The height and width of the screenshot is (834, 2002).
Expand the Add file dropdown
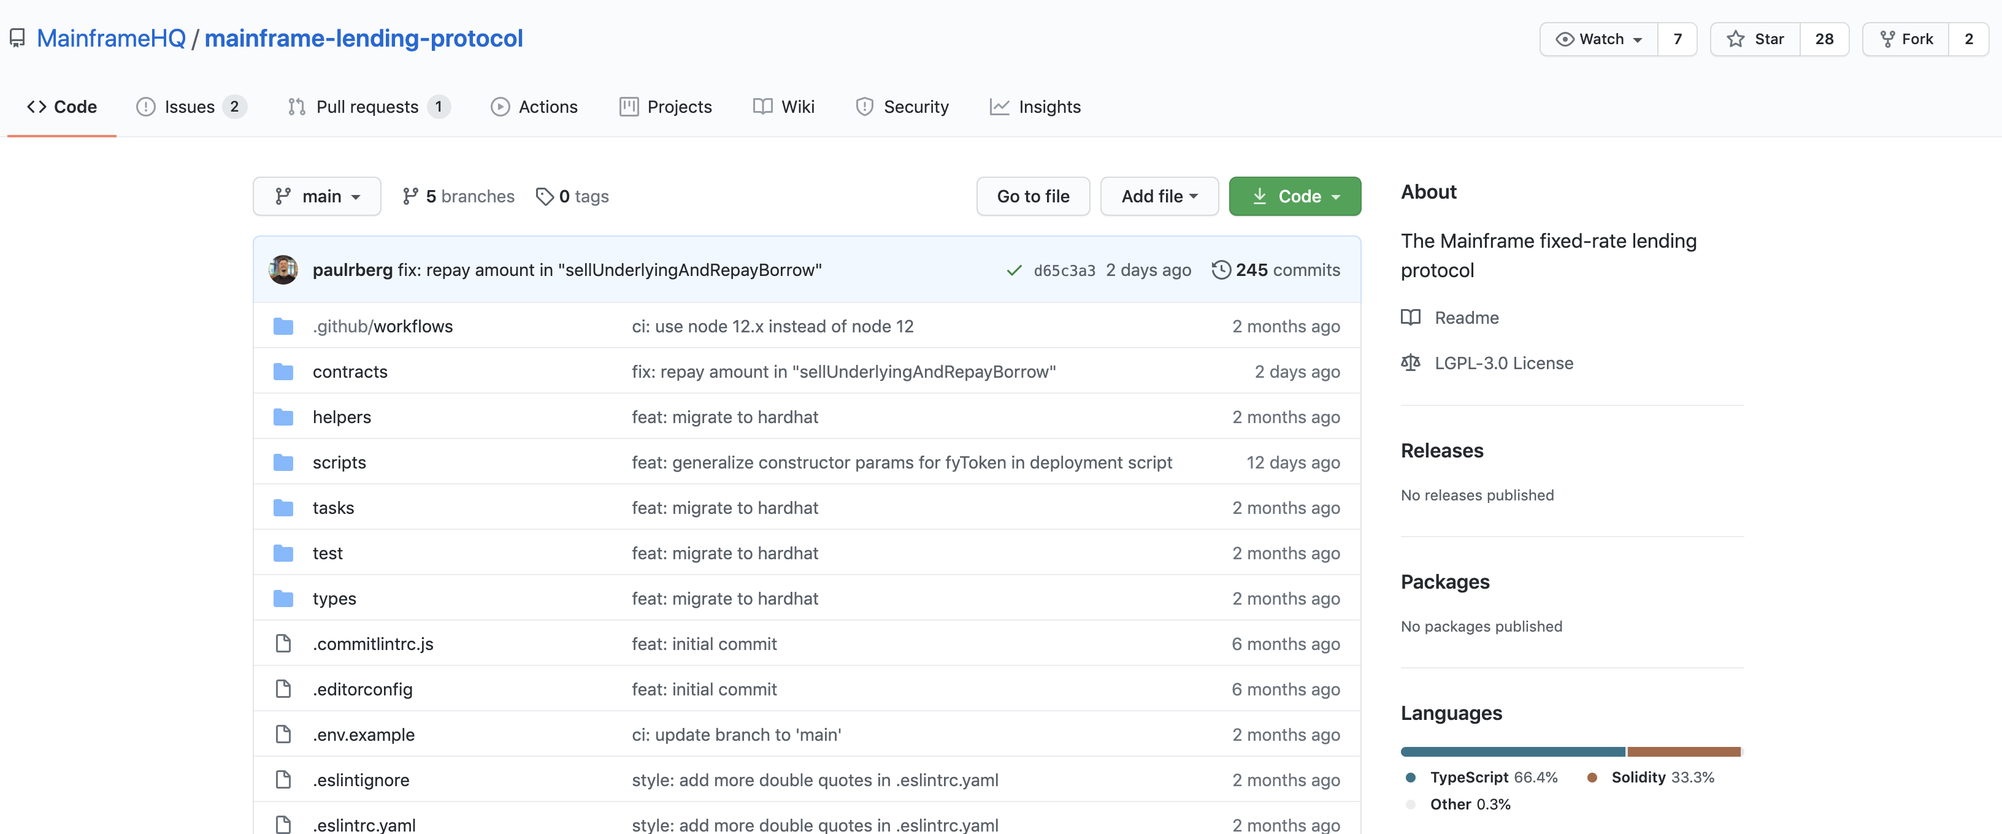1158,197
